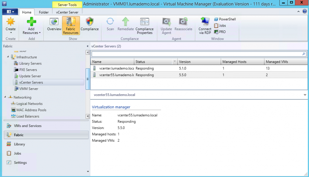Open Load Balancers node

coord(25,116)
